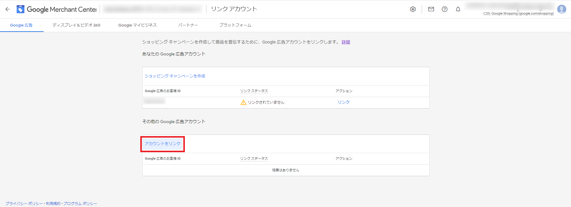Switch to ディスプレイ＆ビデオ 360 tab
Viewport: 571px width, 207px height.
(x=76, y=25)
